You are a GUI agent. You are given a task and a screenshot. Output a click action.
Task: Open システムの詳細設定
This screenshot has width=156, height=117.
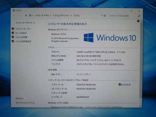click(x=23, y=41)
